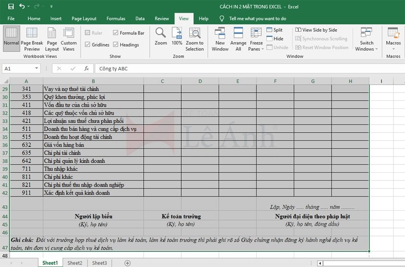The height and width of the screenshot is (267, 405).
Task: Click the Select All corner triangle
Action: pyautogui.click(x=5, y=81)
